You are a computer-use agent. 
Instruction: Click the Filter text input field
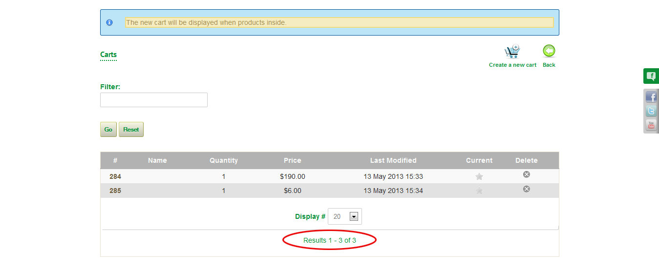154,100
